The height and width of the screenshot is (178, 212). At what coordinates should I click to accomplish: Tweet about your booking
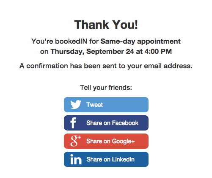coord(106,105)
